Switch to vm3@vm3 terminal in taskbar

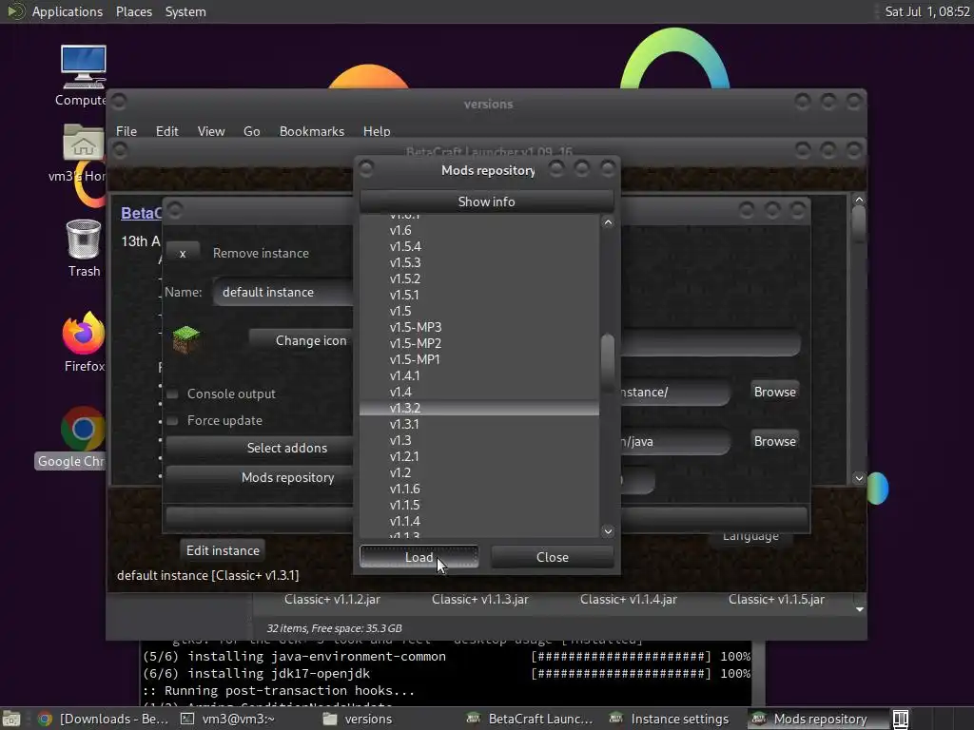pos(227,719)
